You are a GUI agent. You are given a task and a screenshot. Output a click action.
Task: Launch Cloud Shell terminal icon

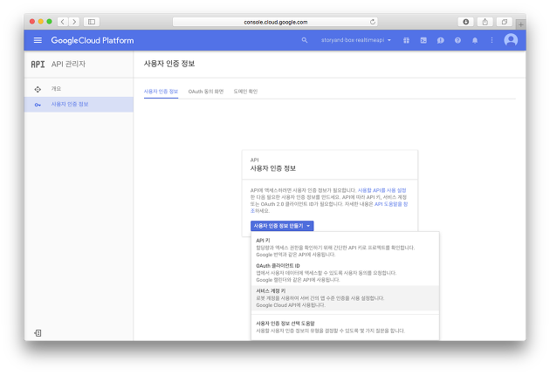coord(423,40)
